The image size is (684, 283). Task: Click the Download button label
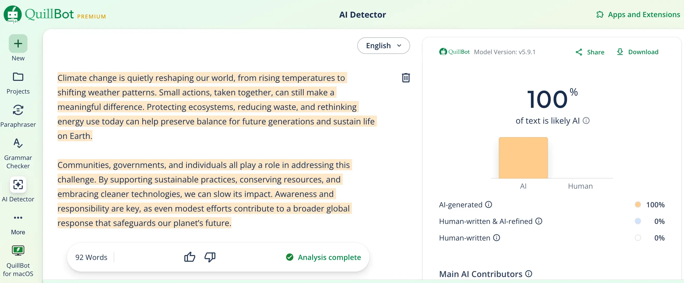(643, 52)
